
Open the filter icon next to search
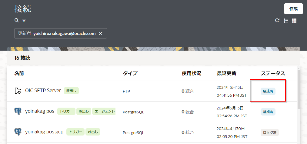tap(24, 20)
